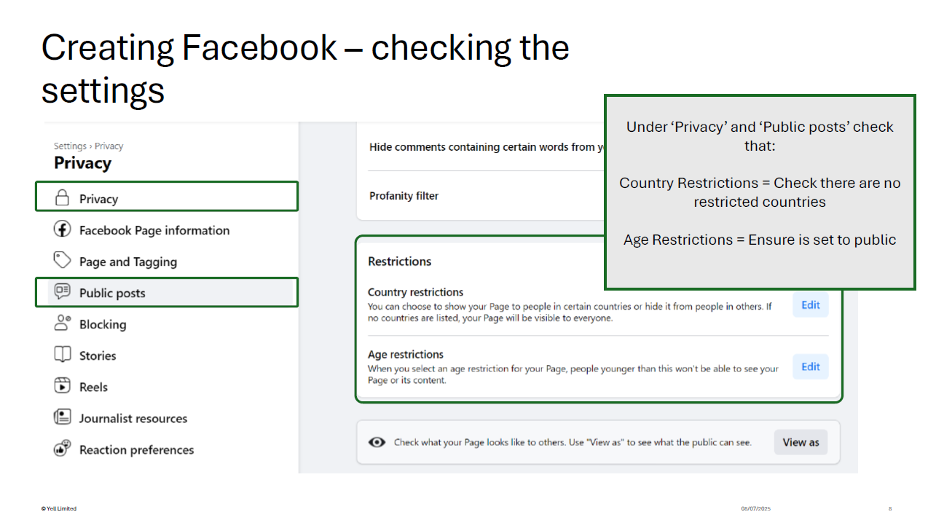
Task: Click the Reels clapper icon
Action: pos(63,386)
